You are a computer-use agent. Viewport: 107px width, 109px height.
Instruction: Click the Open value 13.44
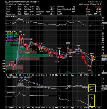[19, 7]
